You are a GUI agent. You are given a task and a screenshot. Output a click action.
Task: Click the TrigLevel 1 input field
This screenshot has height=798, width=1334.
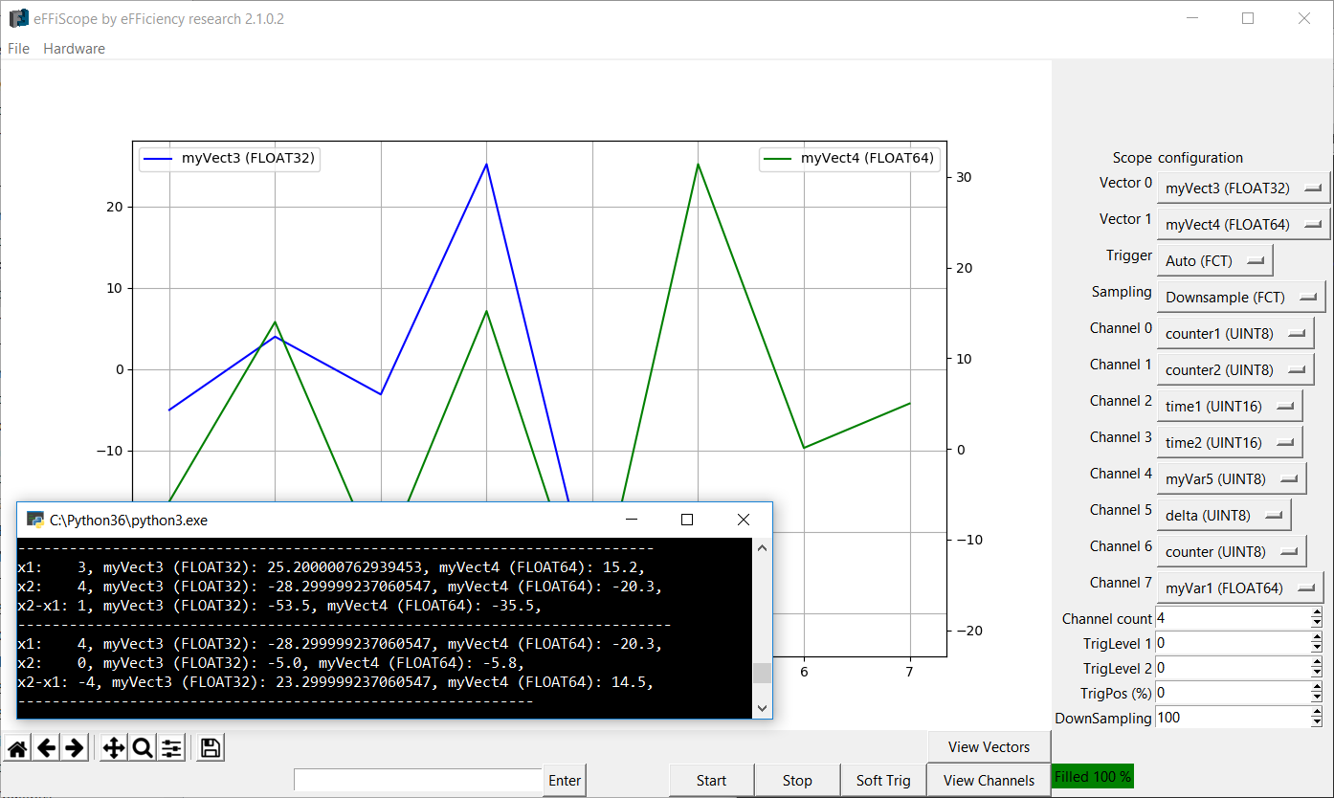[x=1233, y=643]
